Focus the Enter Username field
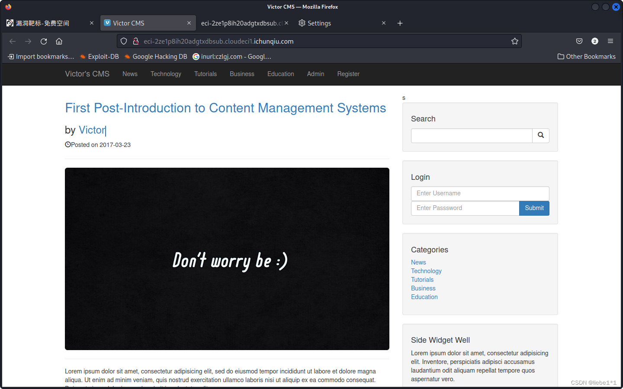623x389 pixels. click(480, 194)
